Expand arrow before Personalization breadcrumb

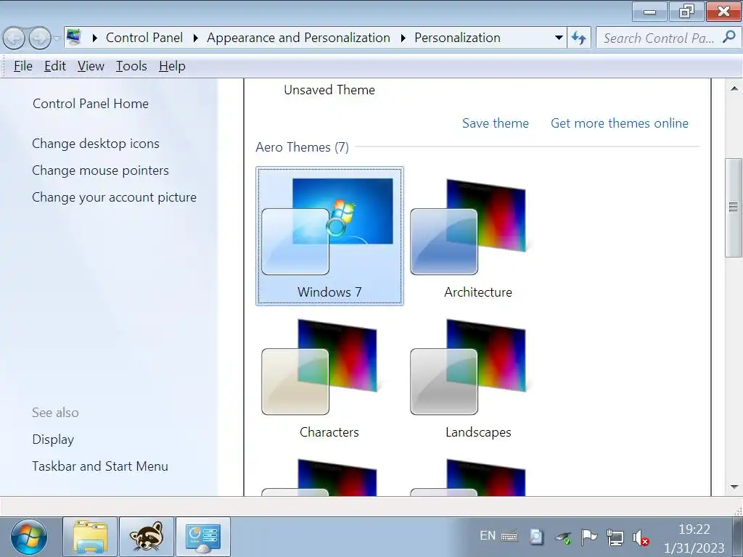pos(403,38)
